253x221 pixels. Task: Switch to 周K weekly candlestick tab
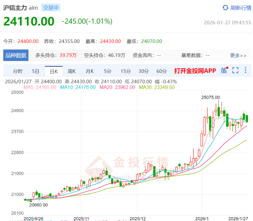[72, 71]
